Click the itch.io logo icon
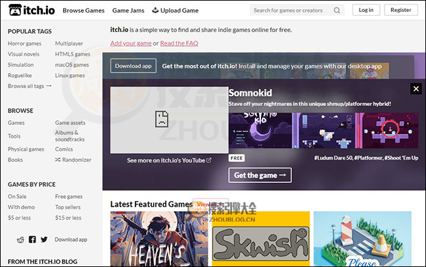 point(14,10)
